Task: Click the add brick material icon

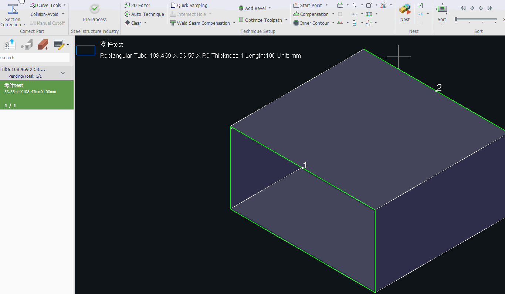Action: pyautogui.click(x=43, y=45)
